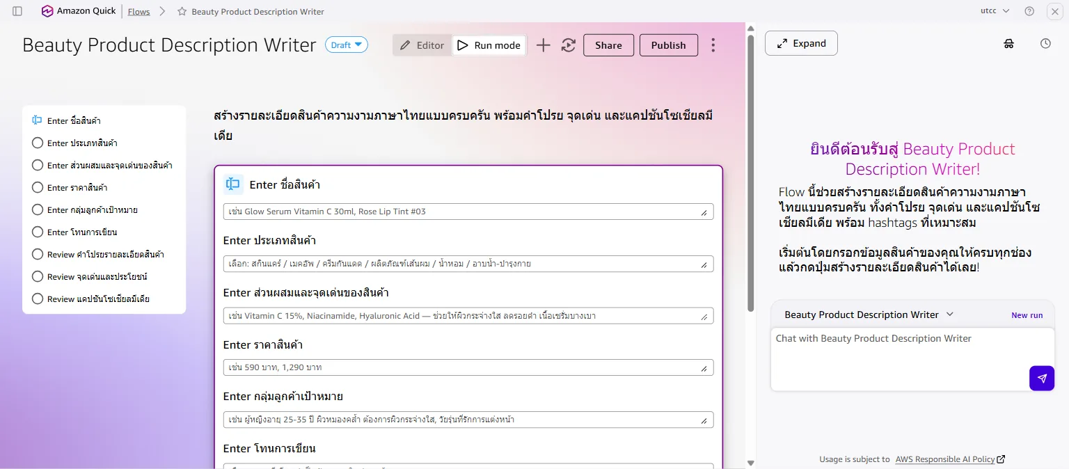Click the external link icon by AI Policy
Screen dimensions: 1069x469
point(1001,459)
